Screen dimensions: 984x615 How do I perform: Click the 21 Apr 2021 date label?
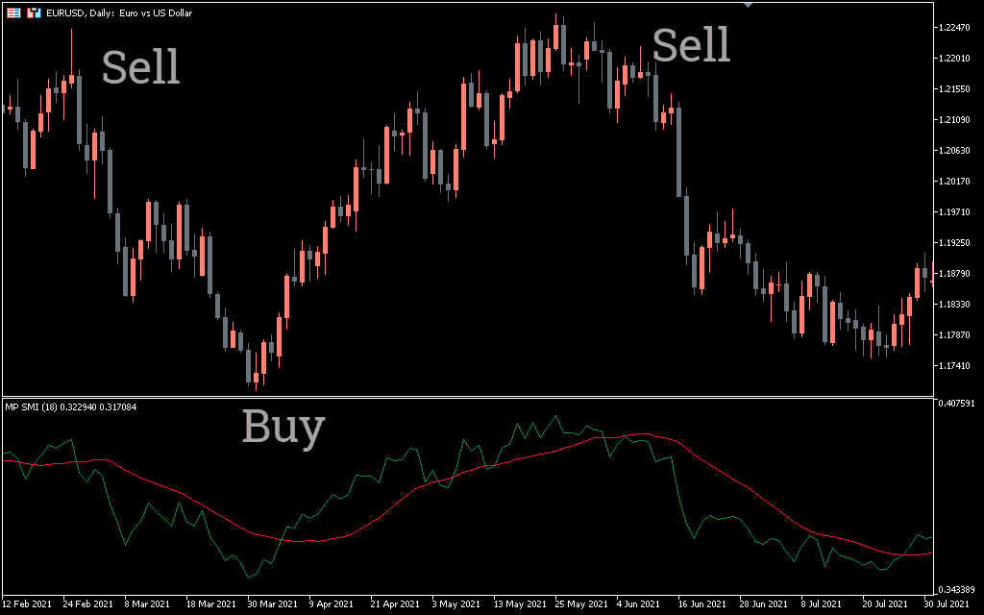(x=395, y=604)
